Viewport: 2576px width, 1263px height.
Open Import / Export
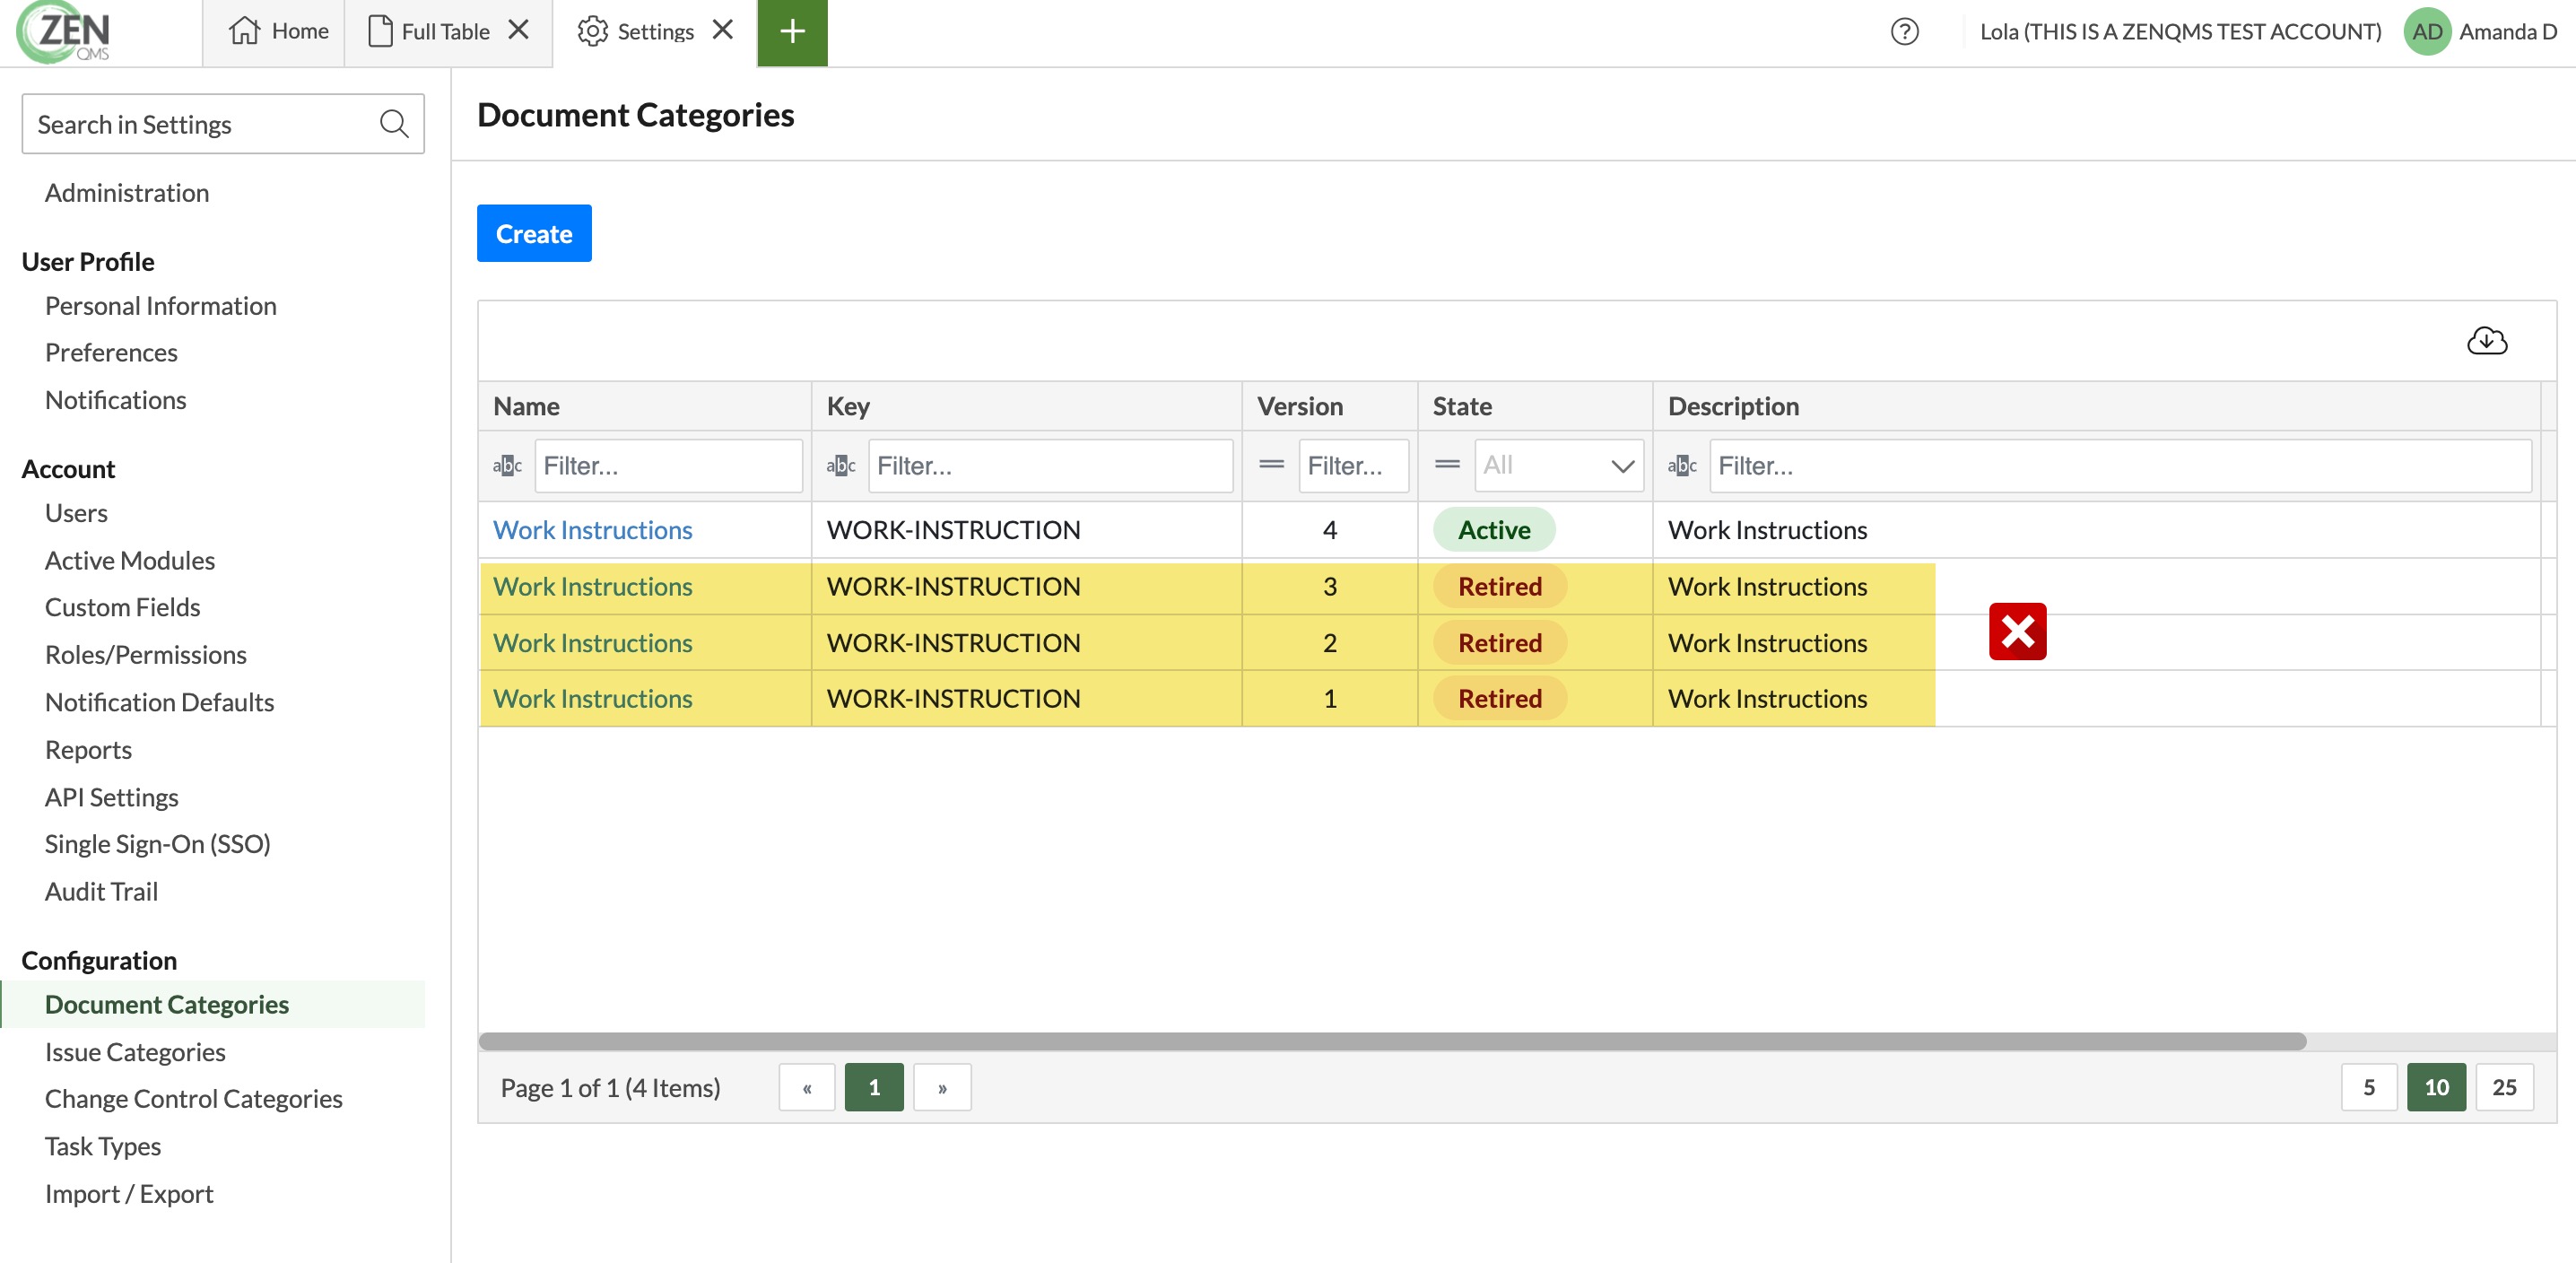click(129, 1194)
